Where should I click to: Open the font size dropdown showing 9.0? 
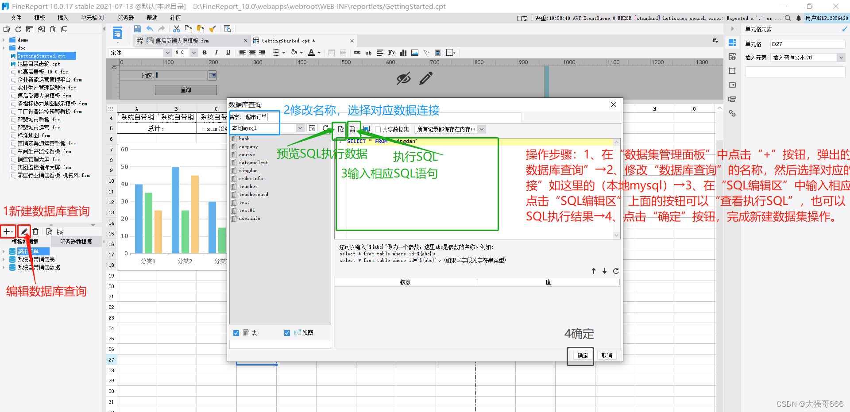[x=193, y=53]
